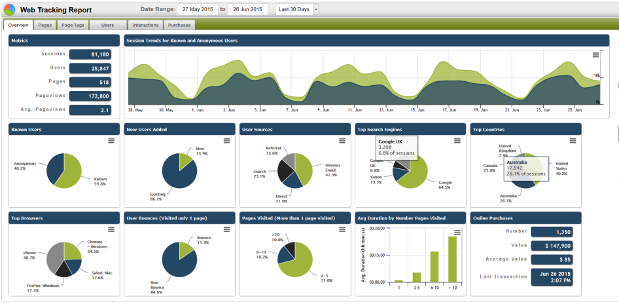Click the Australia 17,942 tooltip box
The image size is (619, 304).
click(526, 168)
